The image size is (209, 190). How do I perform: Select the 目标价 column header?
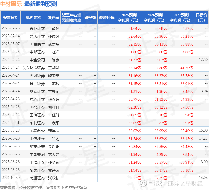pyautogui.click(x=201, y=17)
